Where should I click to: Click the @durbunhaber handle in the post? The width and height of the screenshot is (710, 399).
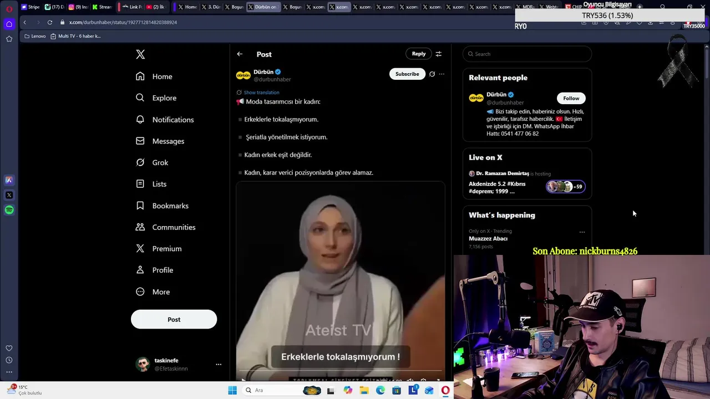[x=272, y=79]
